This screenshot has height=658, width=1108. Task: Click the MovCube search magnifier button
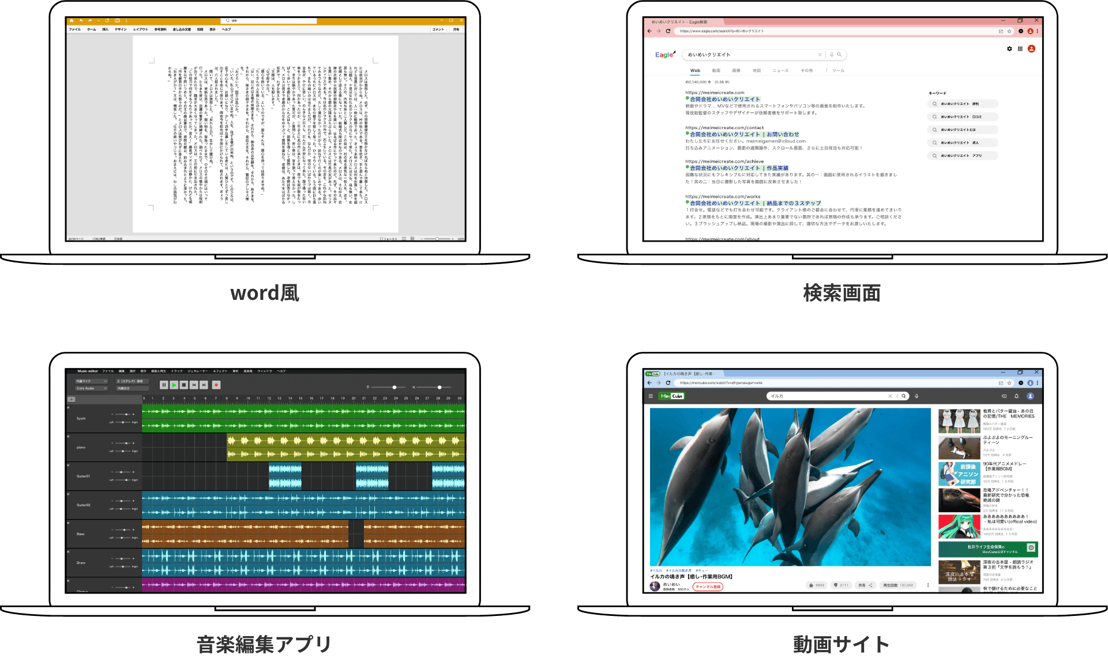903,396
